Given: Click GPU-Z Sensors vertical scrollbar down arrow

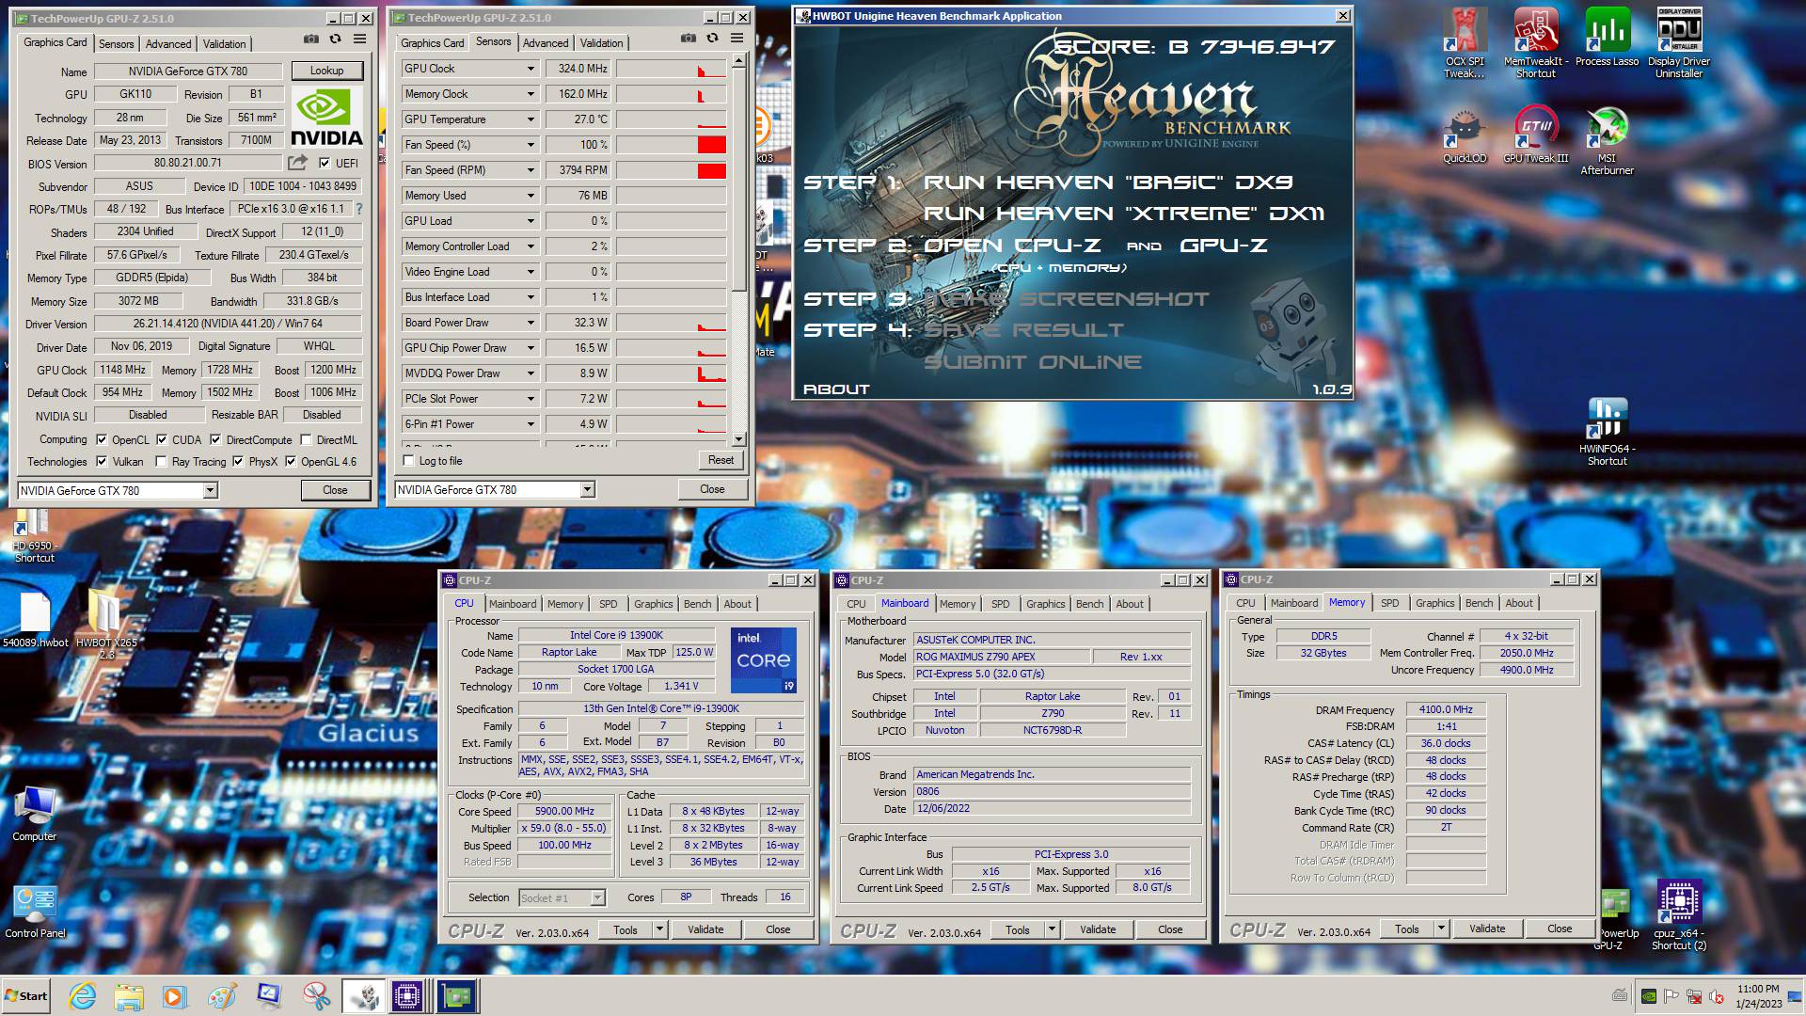Looking at the screenshot, I should [x=738, y=439].
